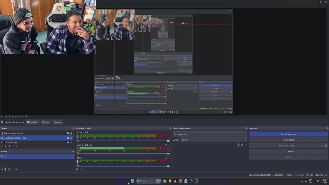Decrease Duración value with down arrow
The height and width of the screenshot is (185, 329).
click(246, 141)
